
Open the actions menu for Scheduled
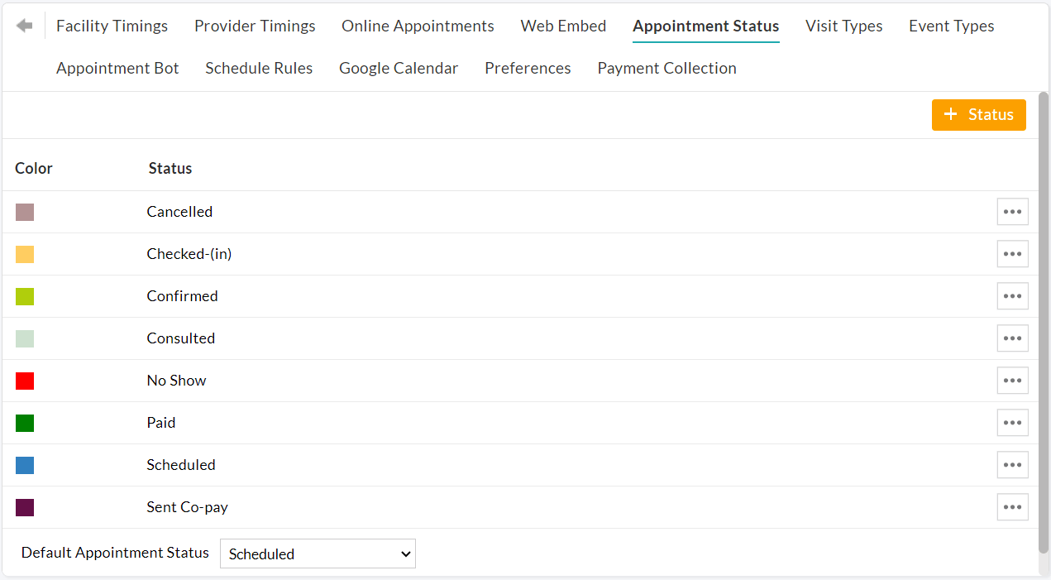1012,465
